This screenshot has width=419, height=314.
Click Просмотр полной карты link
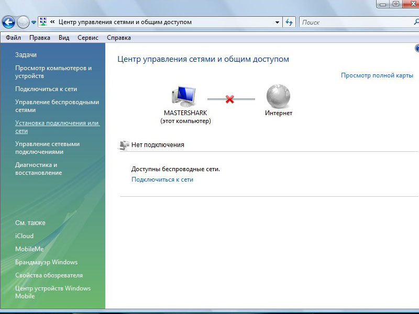click(x=377, y=75)
